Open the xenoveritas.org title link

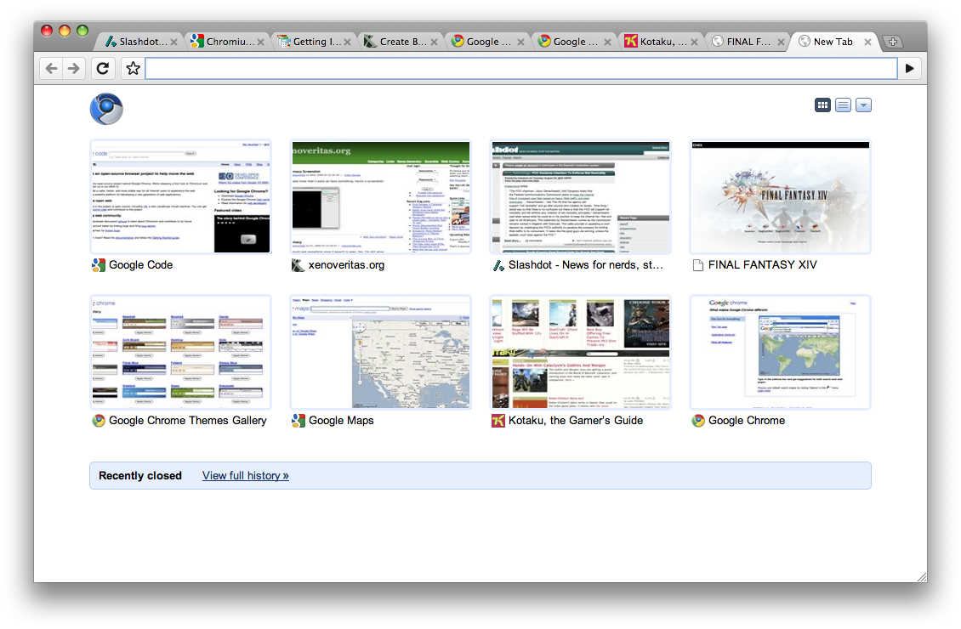pos(346,265)
